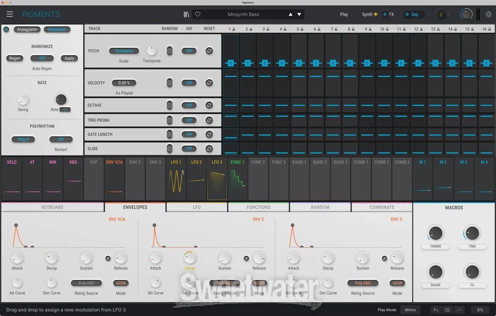Open the hamburger main menu
This screenshot has height=316, width=496.
coord(10,14)
